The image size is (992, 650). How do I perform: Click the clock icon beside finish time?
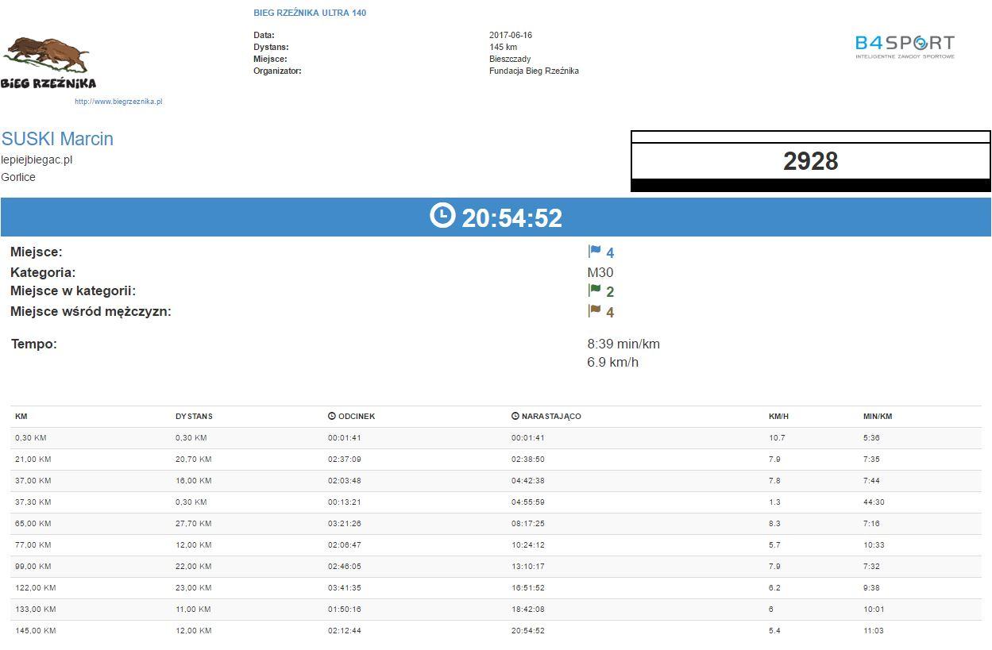point(442,215)
